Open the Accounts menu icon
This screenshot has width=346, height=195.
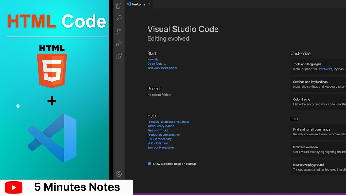(119, 174)
